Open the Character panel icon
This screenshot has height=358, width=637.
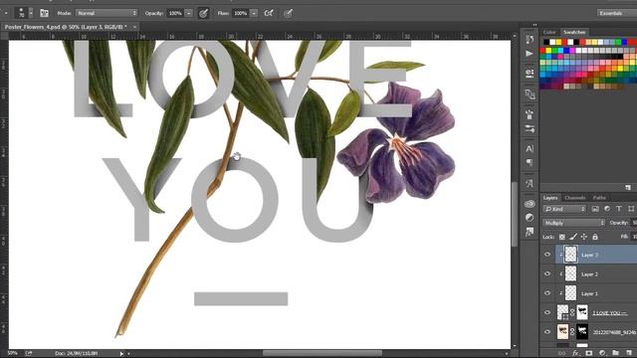coord(530,149)
